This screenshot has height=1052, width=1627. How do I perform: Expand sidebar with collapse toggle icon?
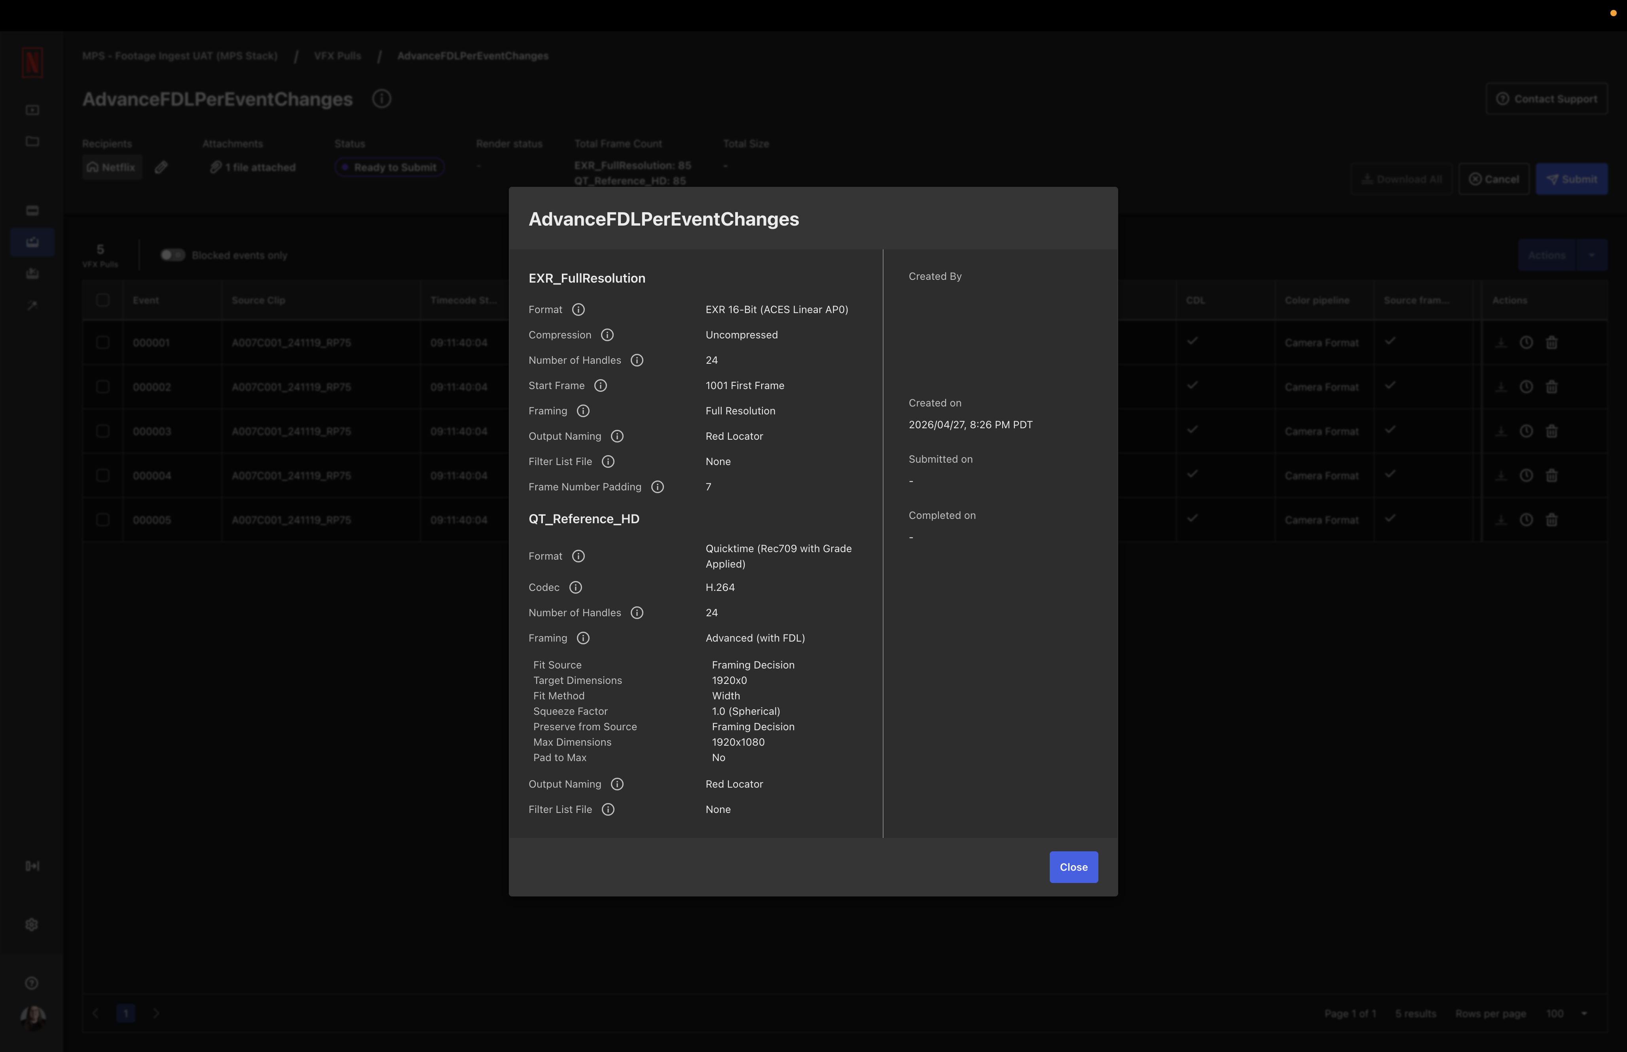tap(32, 866)
